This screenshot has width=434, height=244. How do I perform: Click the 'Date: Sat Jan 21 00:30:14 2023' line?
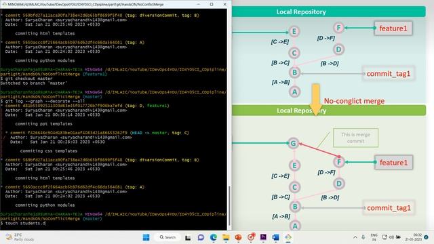(53, 115)
